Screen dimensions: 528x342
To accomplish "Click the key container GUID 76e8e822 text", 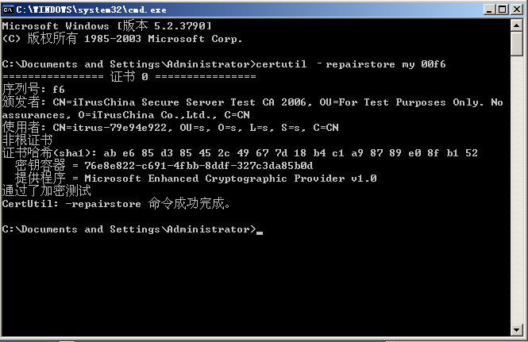I will (198, 166).
